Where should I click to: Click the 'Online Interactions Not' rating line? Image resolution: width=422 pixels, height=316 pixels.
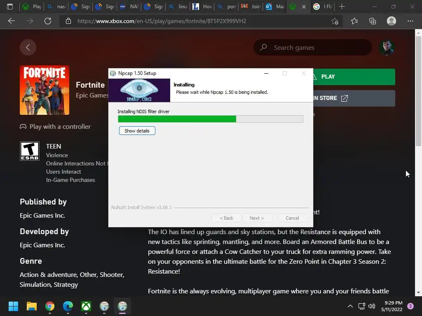pyautogui.click(x=77, y=163)
